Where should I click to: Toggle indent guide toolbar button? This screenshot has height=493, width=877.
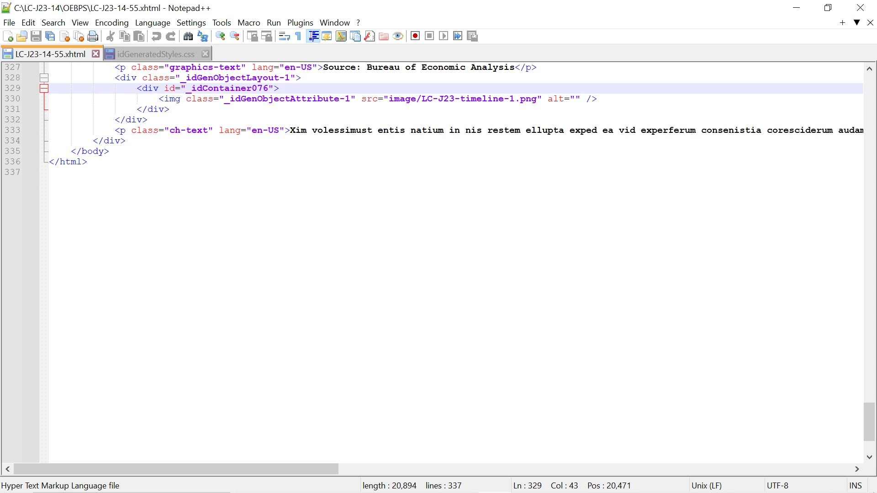point(313,36)
